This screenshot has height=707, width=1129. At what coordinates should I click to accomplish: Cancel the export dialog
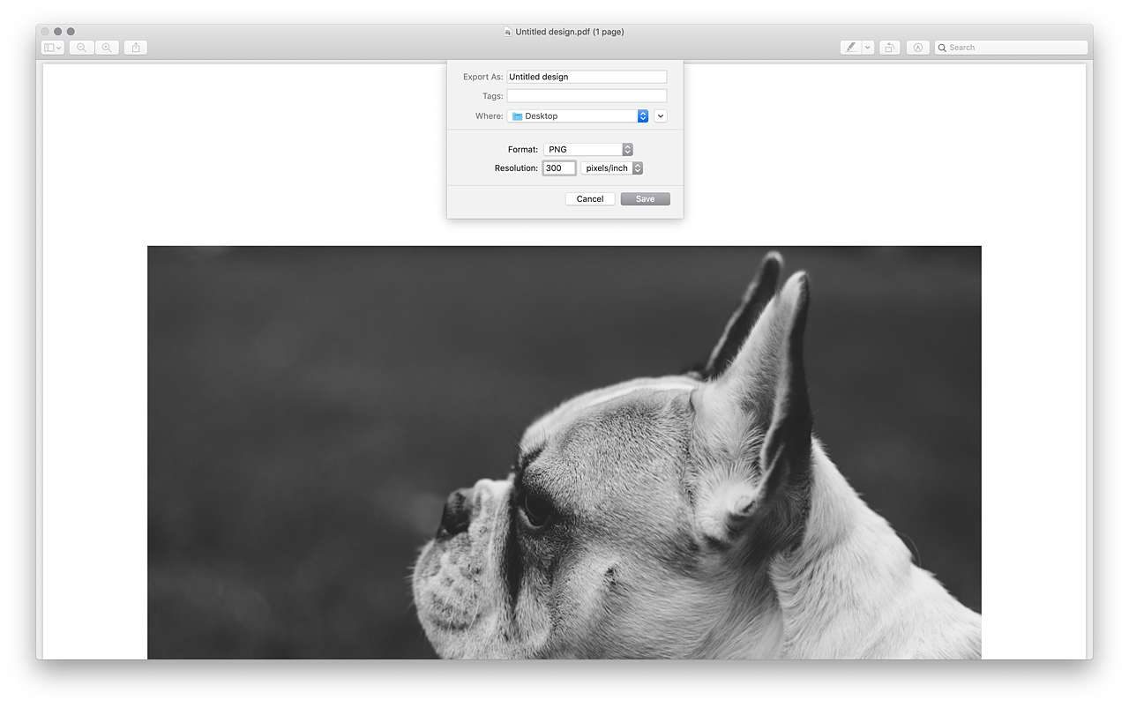pyautogui.click(x=590, y=199)
